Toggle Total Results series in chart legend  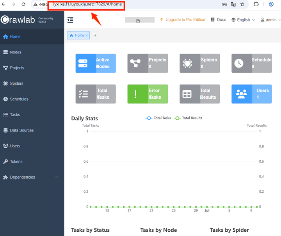click(x=188, y=118)
